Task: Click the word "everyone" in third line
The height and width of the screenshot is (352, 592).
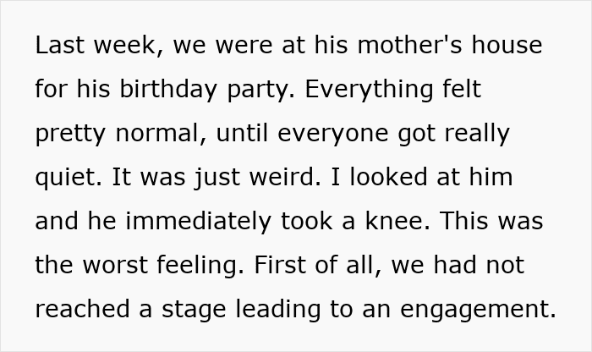Action: tap(332, 134)
